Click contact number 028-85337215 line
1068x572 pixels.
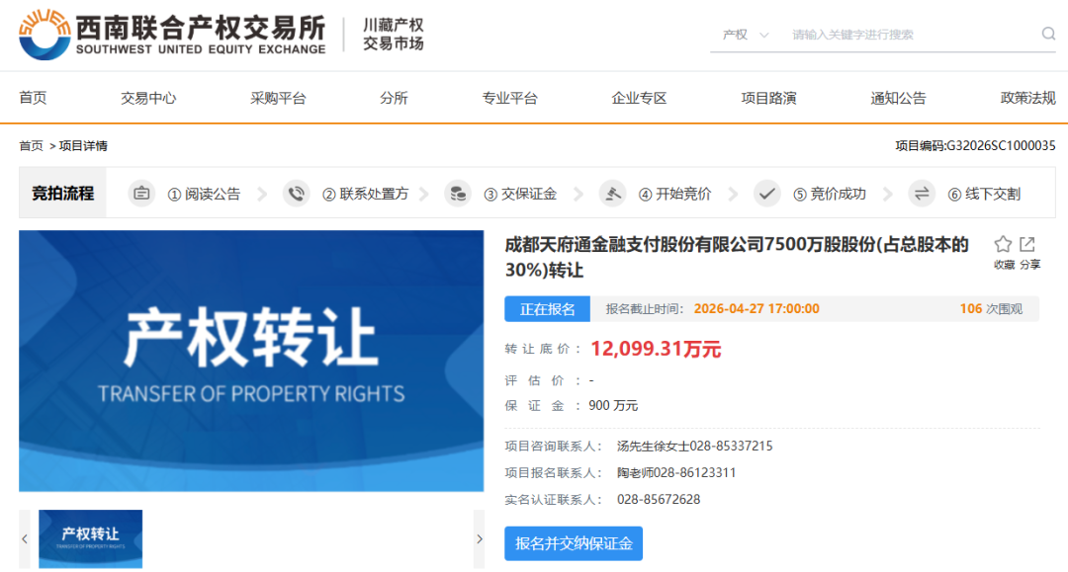[695, 447]
